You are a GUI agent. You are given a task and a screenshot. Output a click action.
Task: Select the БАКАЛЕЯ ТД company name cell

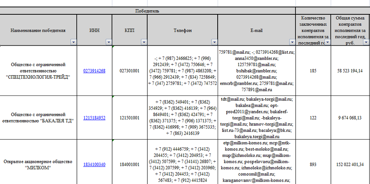[x=38, y=118]
